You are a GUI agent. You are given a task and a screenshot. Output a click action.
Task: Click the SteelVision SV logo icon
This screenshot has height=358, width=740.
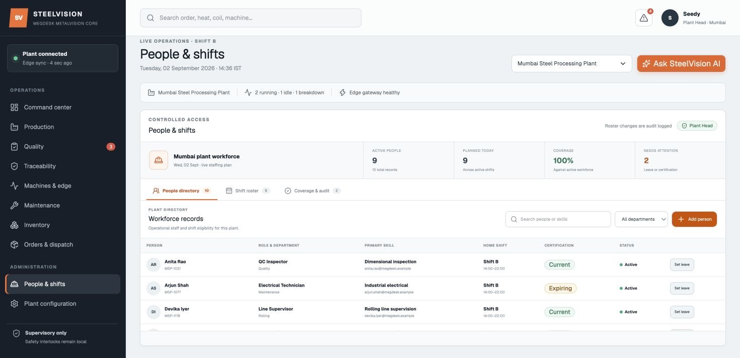(19, 18)
